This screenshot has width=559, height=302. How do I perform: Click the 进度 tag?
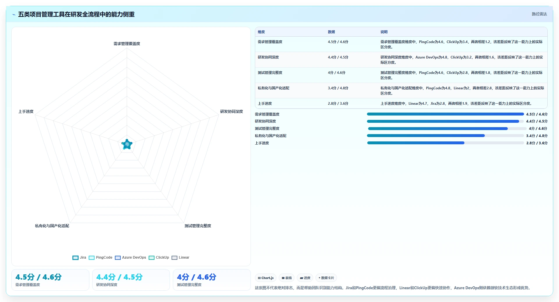tap(305, 278)
